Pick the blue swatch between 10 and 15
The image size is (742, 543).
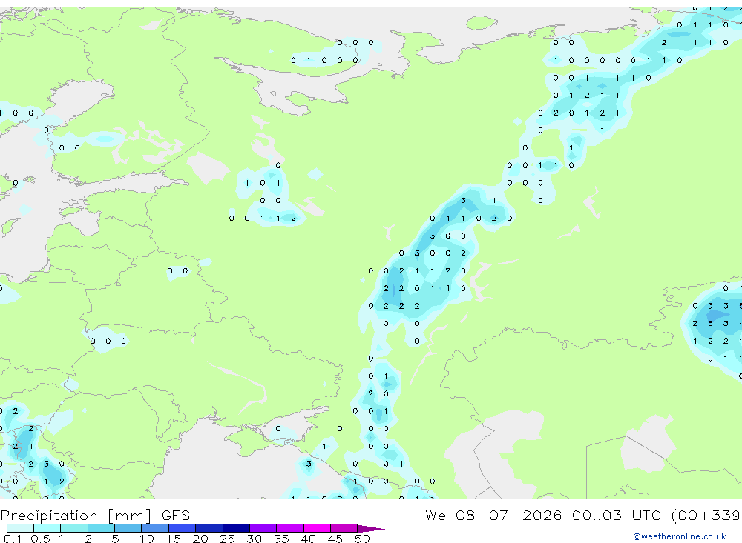(155, 528)
